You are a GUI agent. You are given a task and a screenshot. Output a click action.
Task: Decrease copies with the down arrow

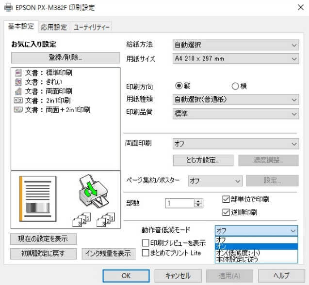(198, 205)
